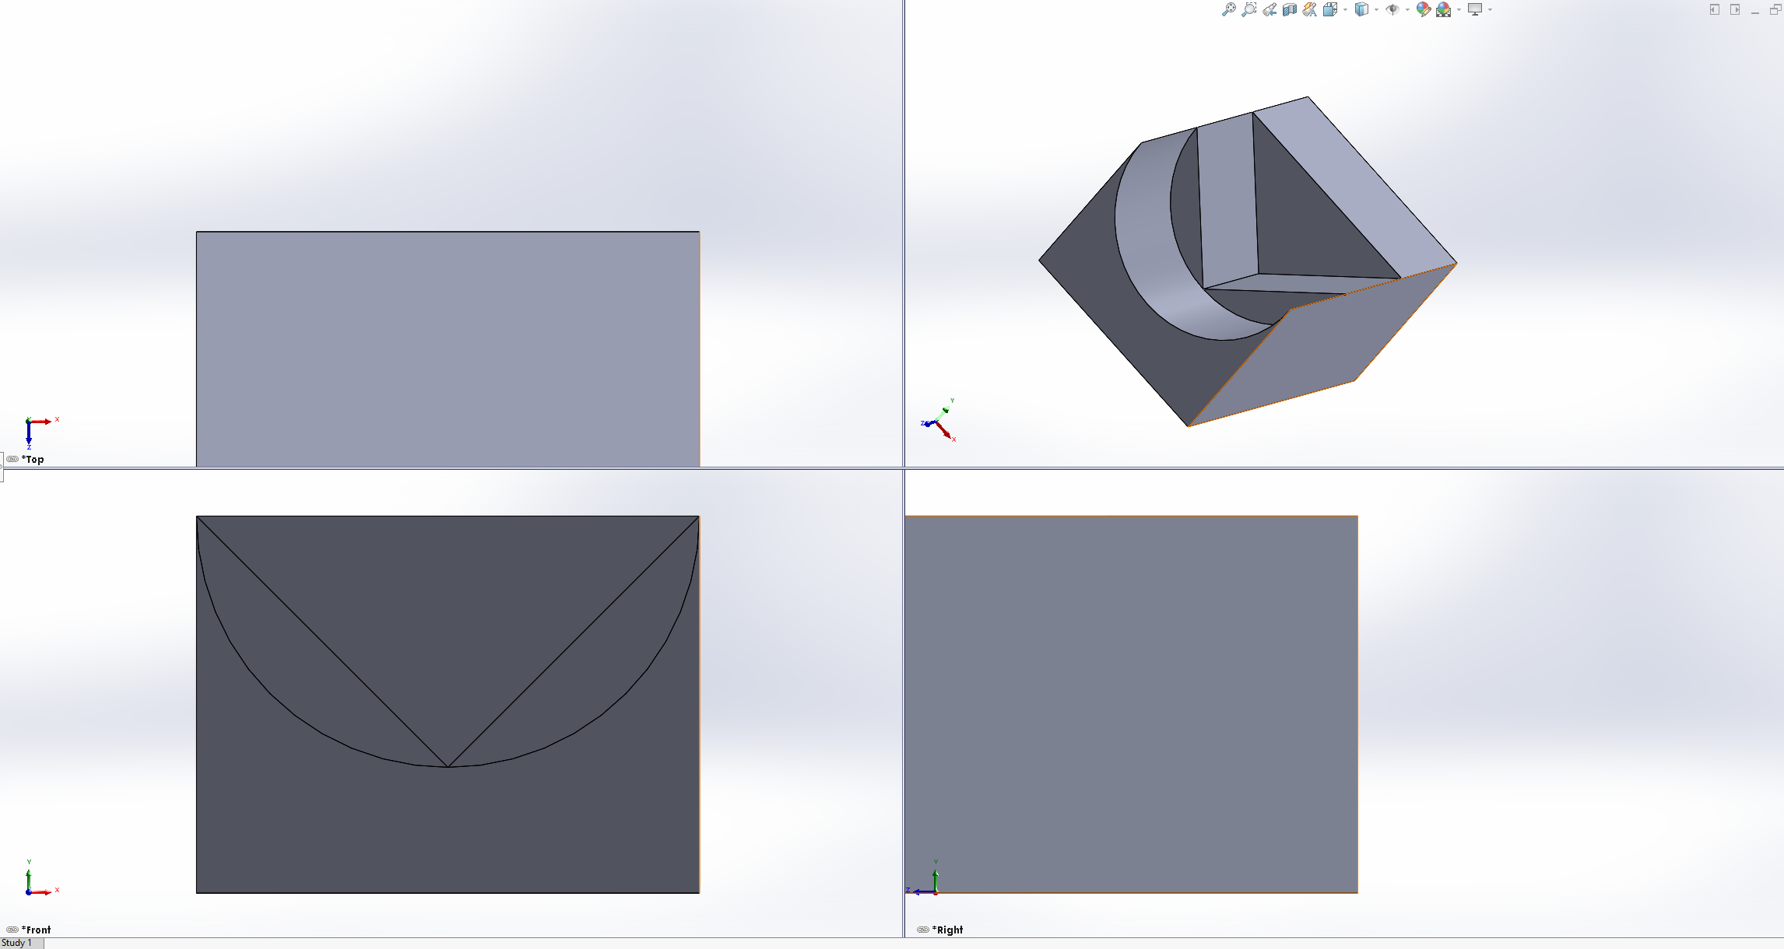
Task: Toggle the Right viewport link icon
Action: pos(923,930)
